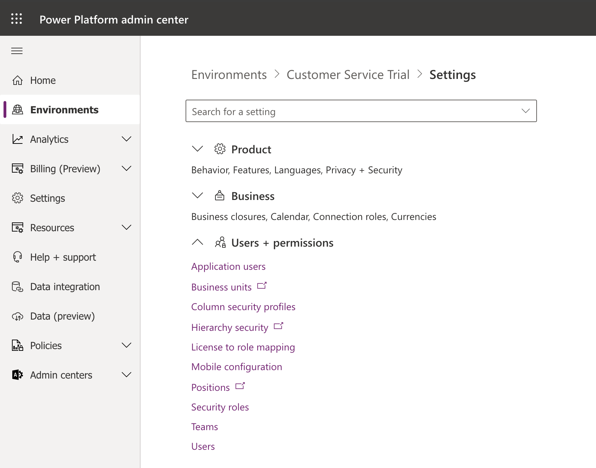The width and height of the screenshot is (596, 468).
Task: Click the Users + permissions heading
Action: point(283,243)
